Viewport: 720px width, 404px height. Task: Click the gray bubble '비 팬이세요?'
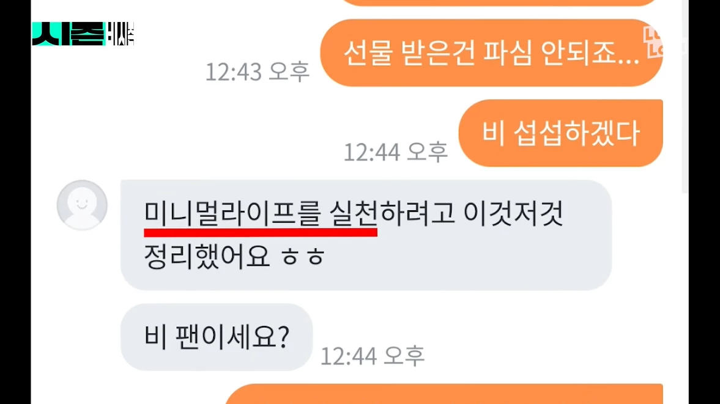(217, 337)
